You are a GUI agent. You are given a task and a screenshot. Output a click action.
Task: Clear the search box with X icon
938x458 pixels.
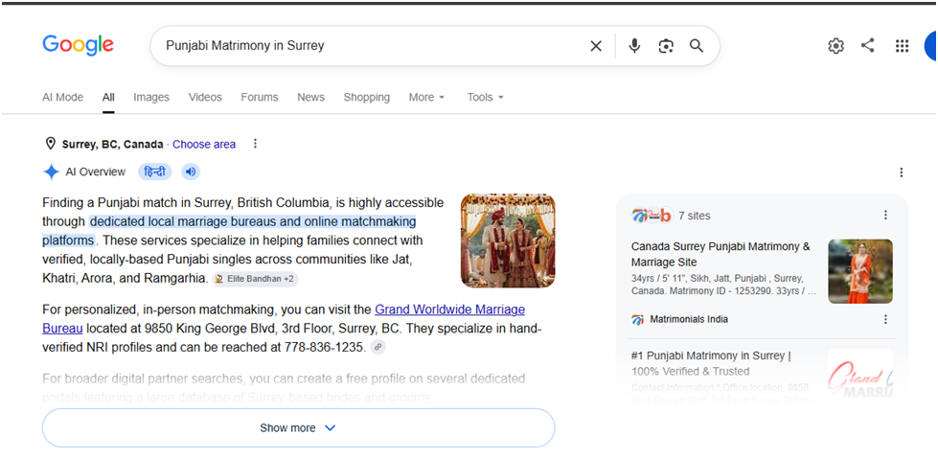coord(596,46)
